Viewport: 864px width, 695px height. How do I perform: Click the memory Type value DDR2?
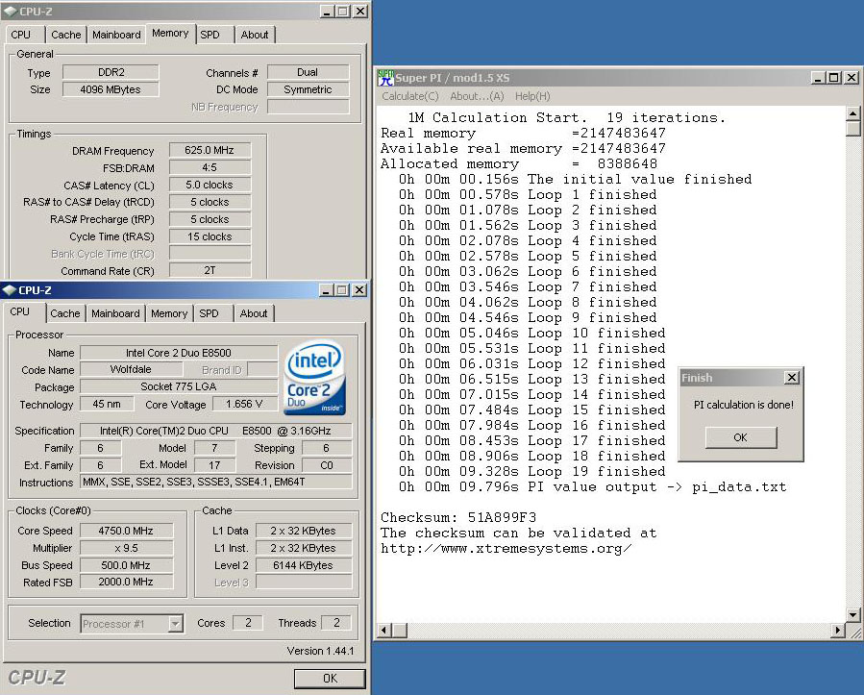[111, 72]
